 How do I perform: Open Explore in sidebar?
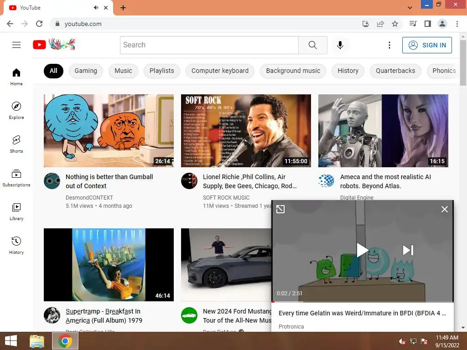(x=16, y=111)
